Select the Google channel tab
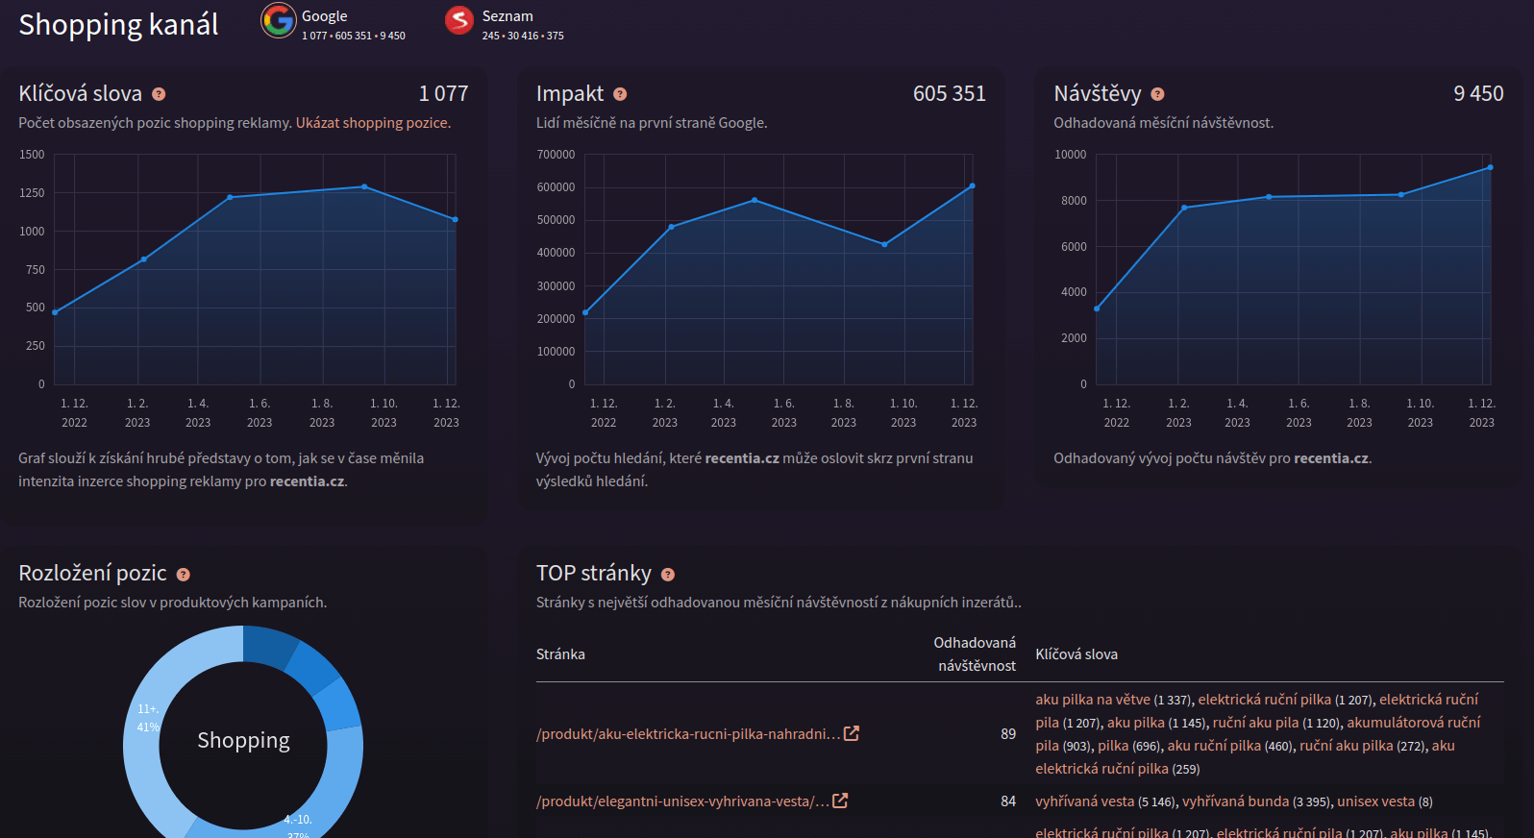The image size is (1534, 838). 334,23
